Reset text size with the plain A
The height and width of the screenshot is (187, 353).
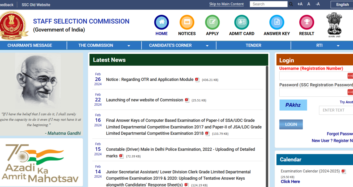[x=309, y=4]
